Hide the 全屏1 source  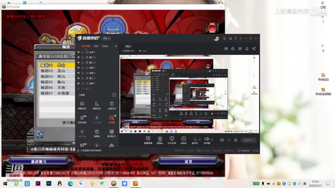[78, 52]
